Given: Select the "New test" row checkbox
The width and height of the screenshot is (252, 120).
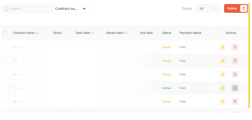Looking at the screenshot, I should coord(5,102).
